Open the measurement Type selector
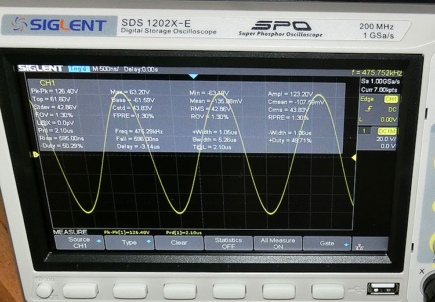435x302 pixels. (129, 242)
